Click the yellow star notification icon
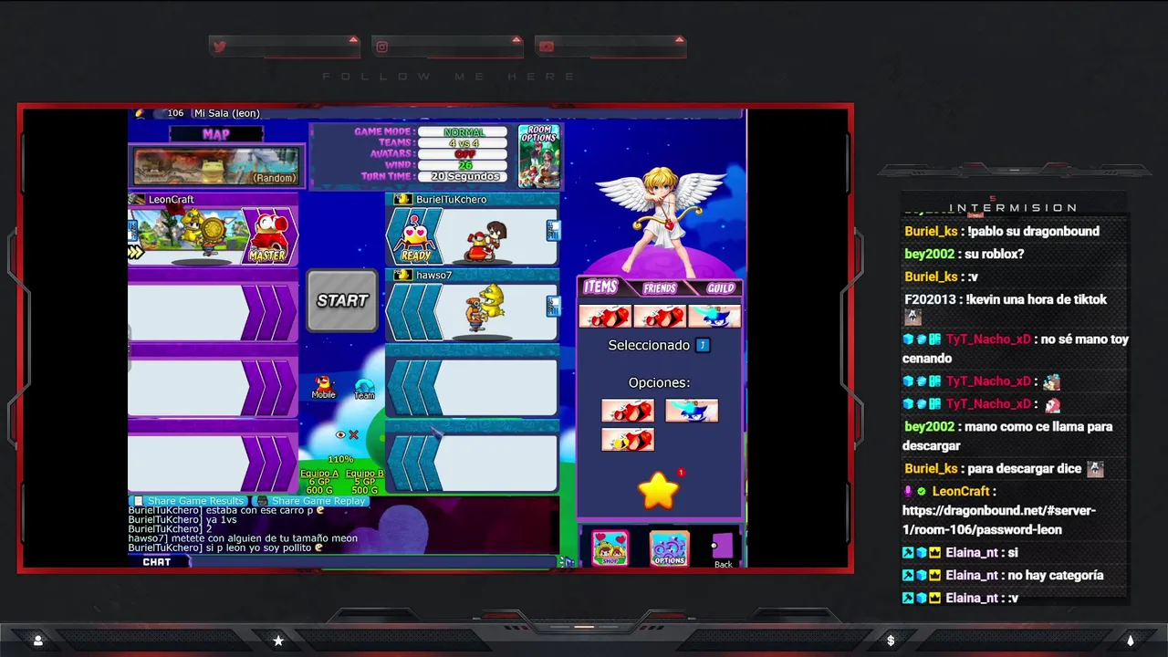This screenshot has width=1168, height=657. point(659,491)
